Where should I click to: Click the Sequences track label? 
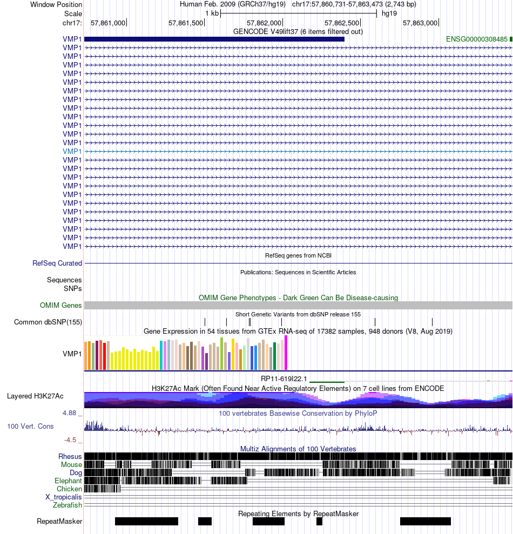(x=64, y=280)
